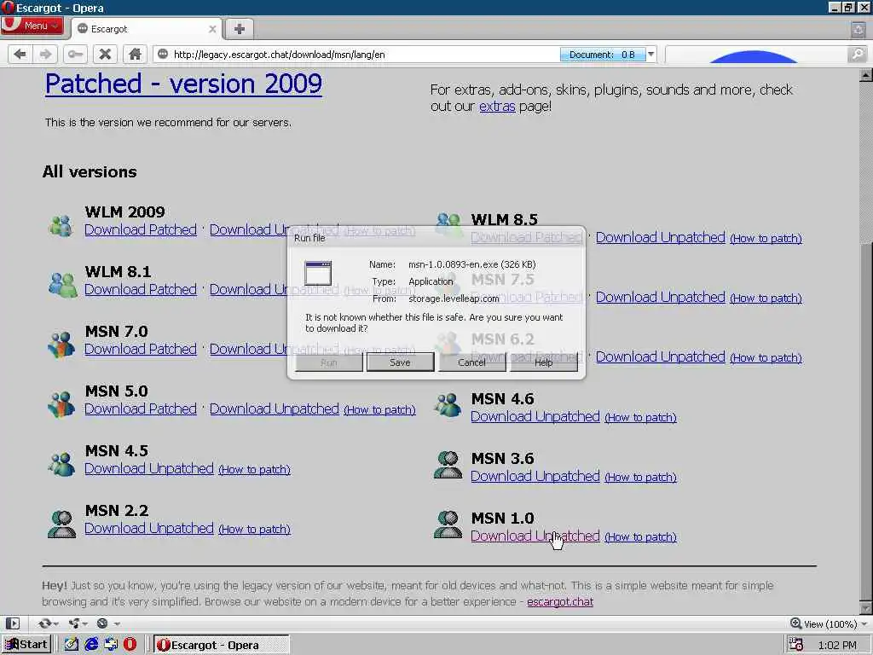Open How to patch for MSN 4.6
The height and width of the screenshot is (655, 873).
pyautogui.click(x=641, y=418)
